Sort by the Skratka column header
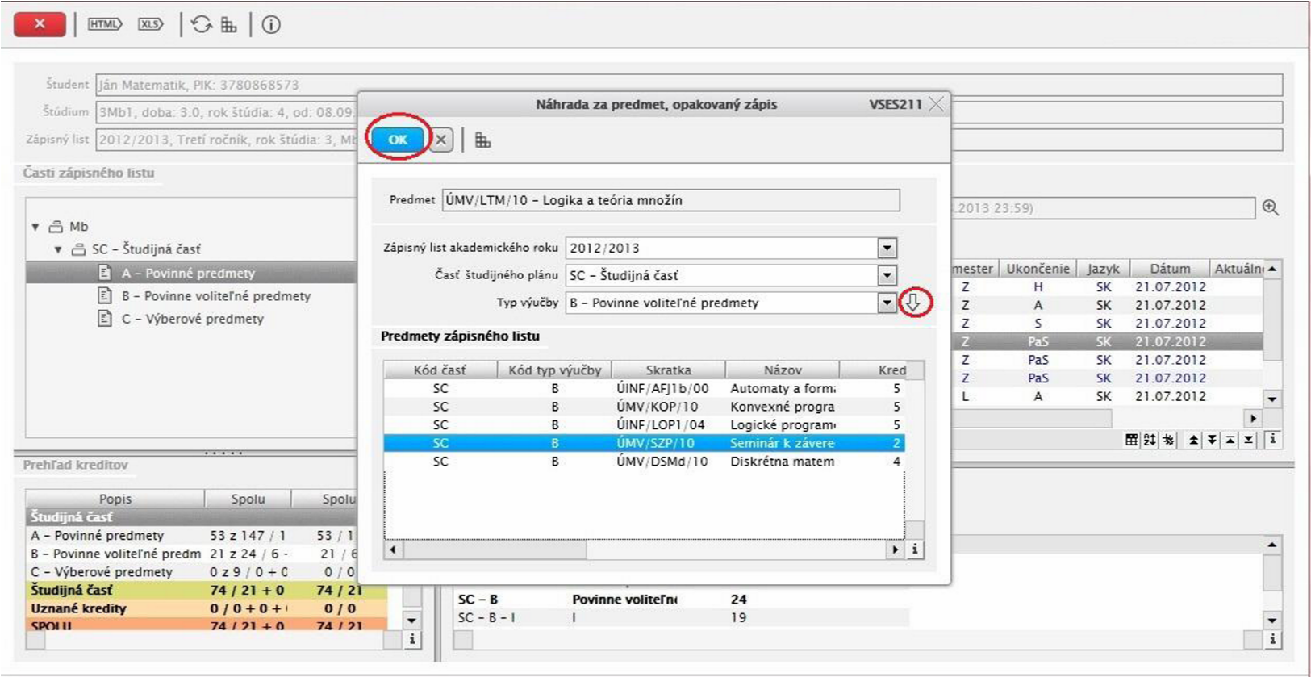The image size is (1311, 677). point(668,370)
